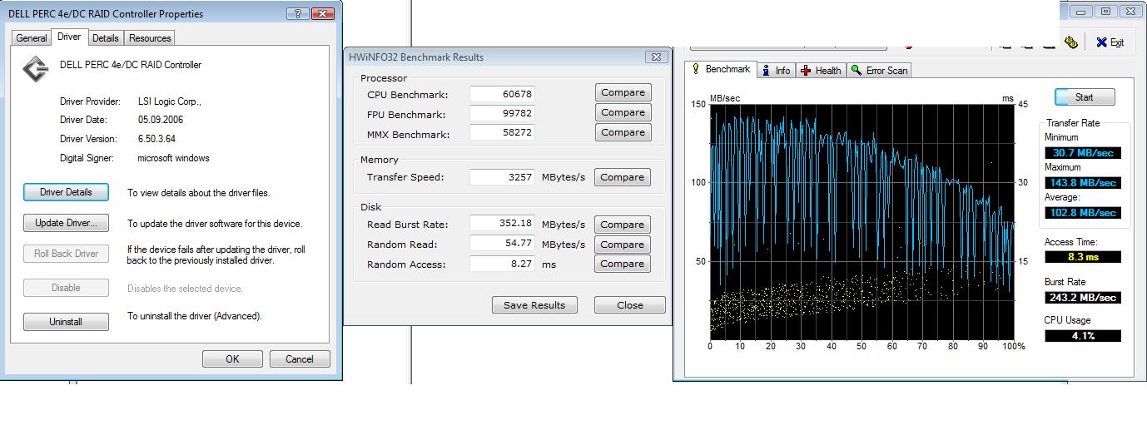Open HD Tune options tools icon
1147x425 pixels.
pyautogui.click(x=1071, y=42)
